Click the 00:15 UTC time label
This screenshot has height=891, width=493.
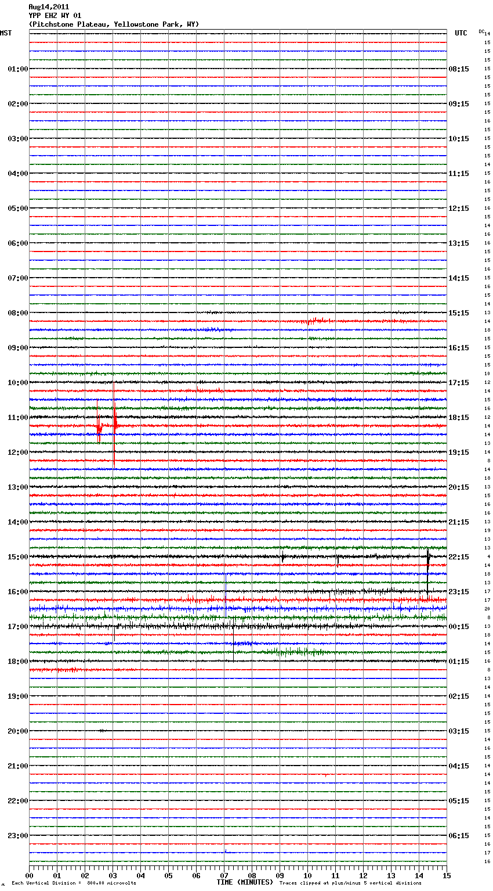coord(459,627)
